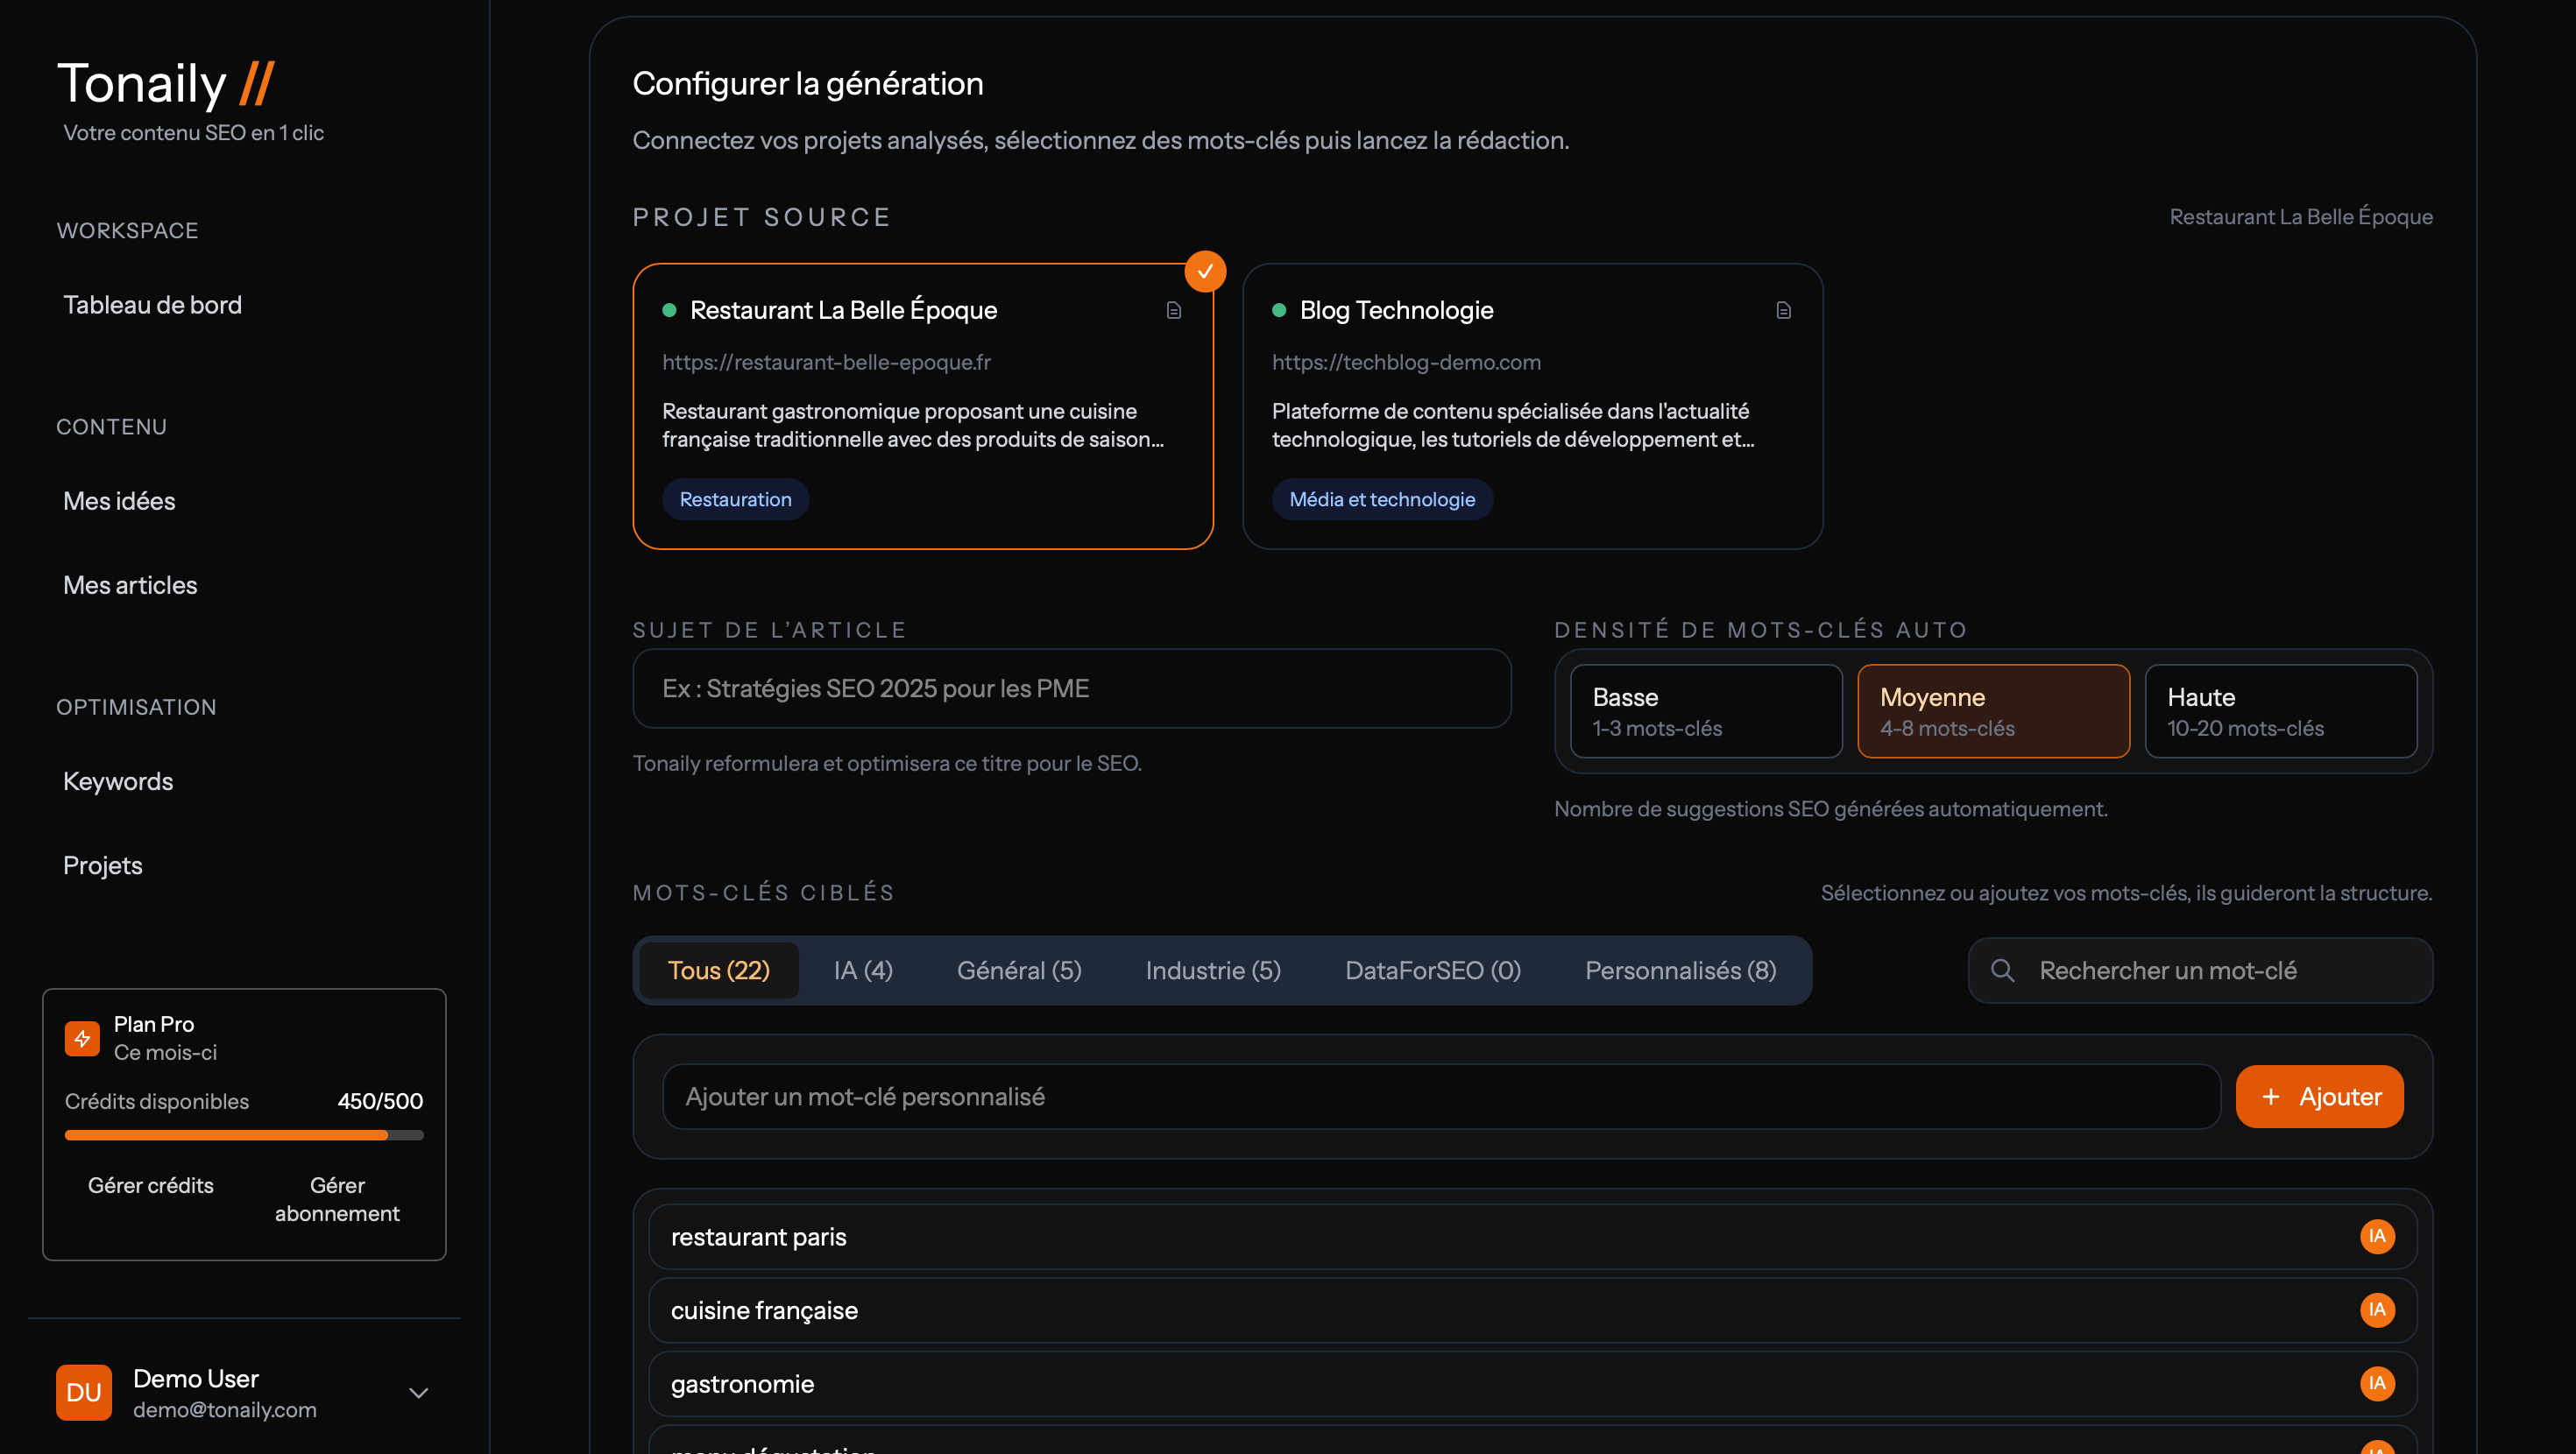Image resolution: width=2576 pixels, height=1454 pixels.
Task: Click the credits progress bar
Action: (244, 1135)
